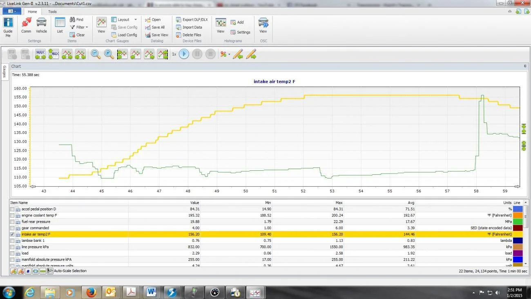Switch to the Tools ribbon tab
This screenshot has width=531, height=299.
point(52,11)
